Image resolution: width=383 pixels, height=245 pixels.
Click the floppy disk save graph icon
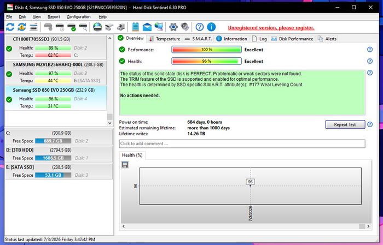coord(125,165)
